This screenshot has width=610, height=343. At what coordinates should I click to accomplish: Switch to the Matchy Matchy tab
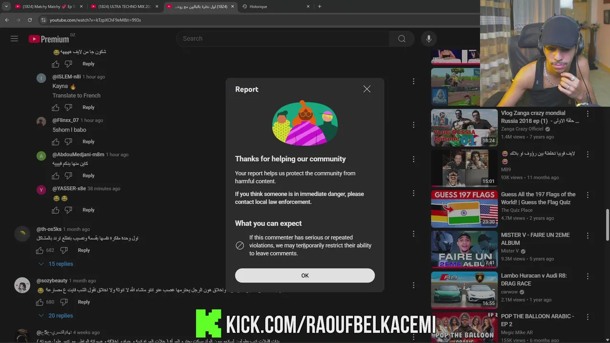48,7
